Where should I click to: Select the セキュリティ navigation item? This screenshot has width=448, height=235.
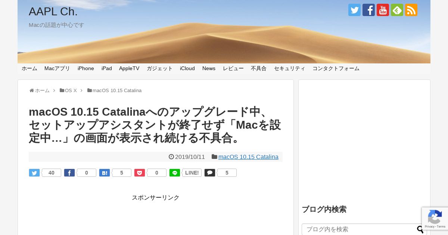click(290, 68)
